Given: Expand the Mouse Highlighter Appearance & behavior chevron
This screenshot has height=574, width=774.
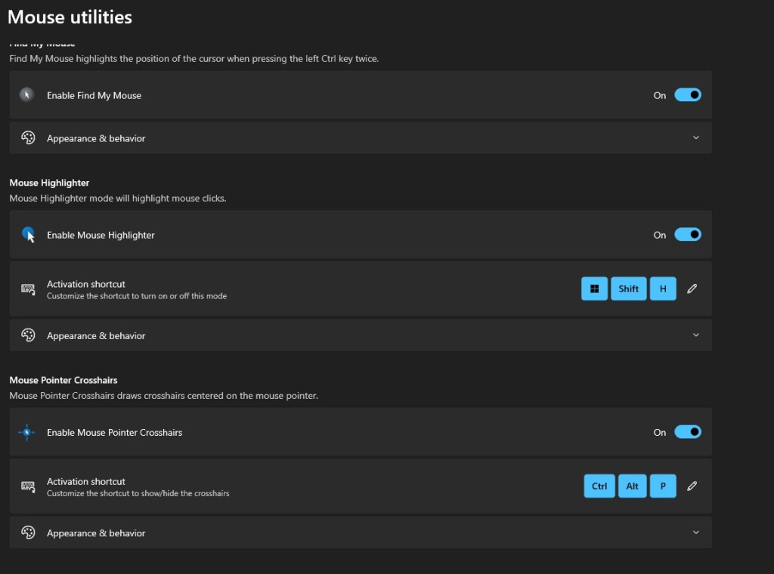Looking at the screenshot, I should point(696,335).
